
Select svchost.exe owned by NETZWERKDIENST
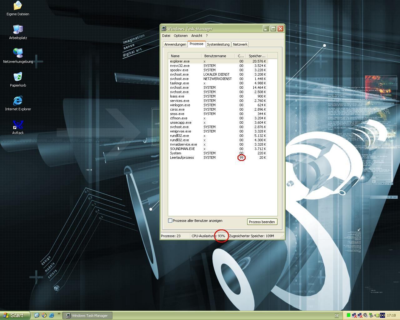tap(218, 79)
